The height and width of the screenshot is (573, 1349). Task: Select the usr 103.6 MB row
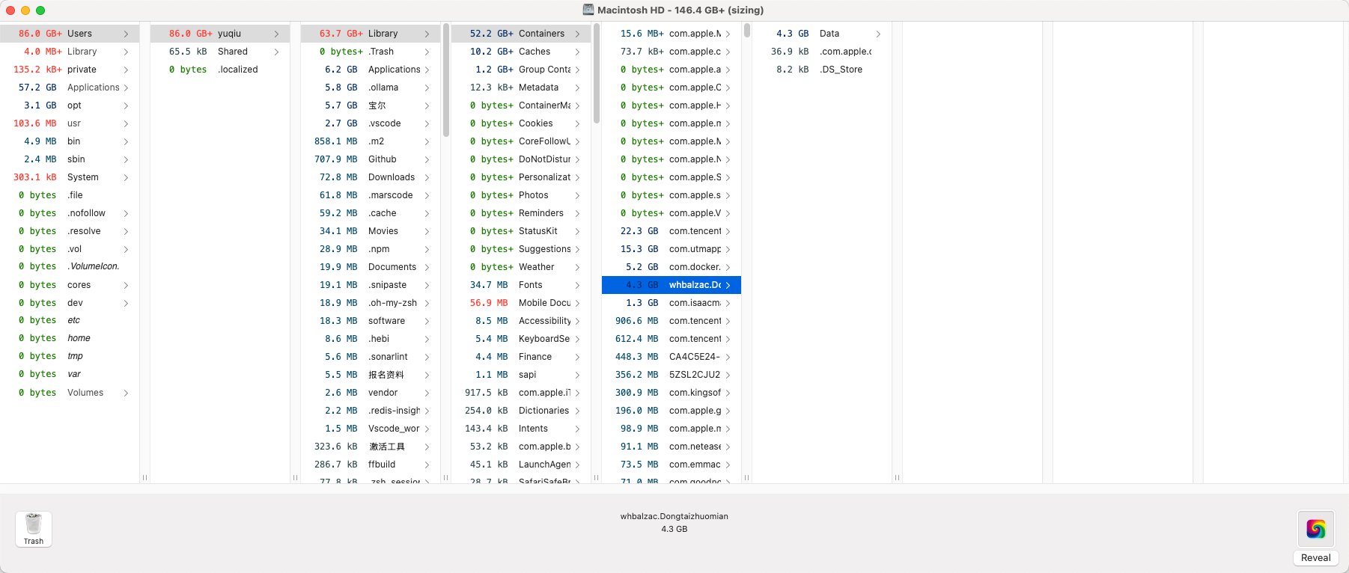click(70, 123)
